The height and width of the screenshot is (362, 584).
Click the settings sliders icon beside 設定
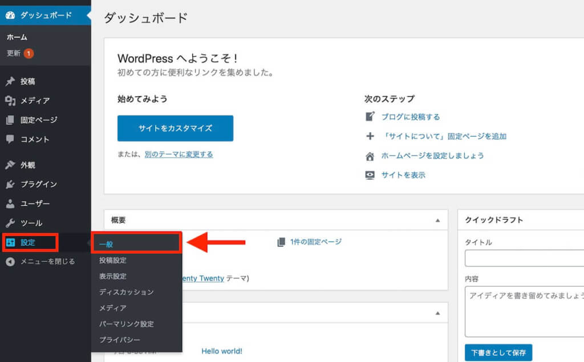coord(10,242)
